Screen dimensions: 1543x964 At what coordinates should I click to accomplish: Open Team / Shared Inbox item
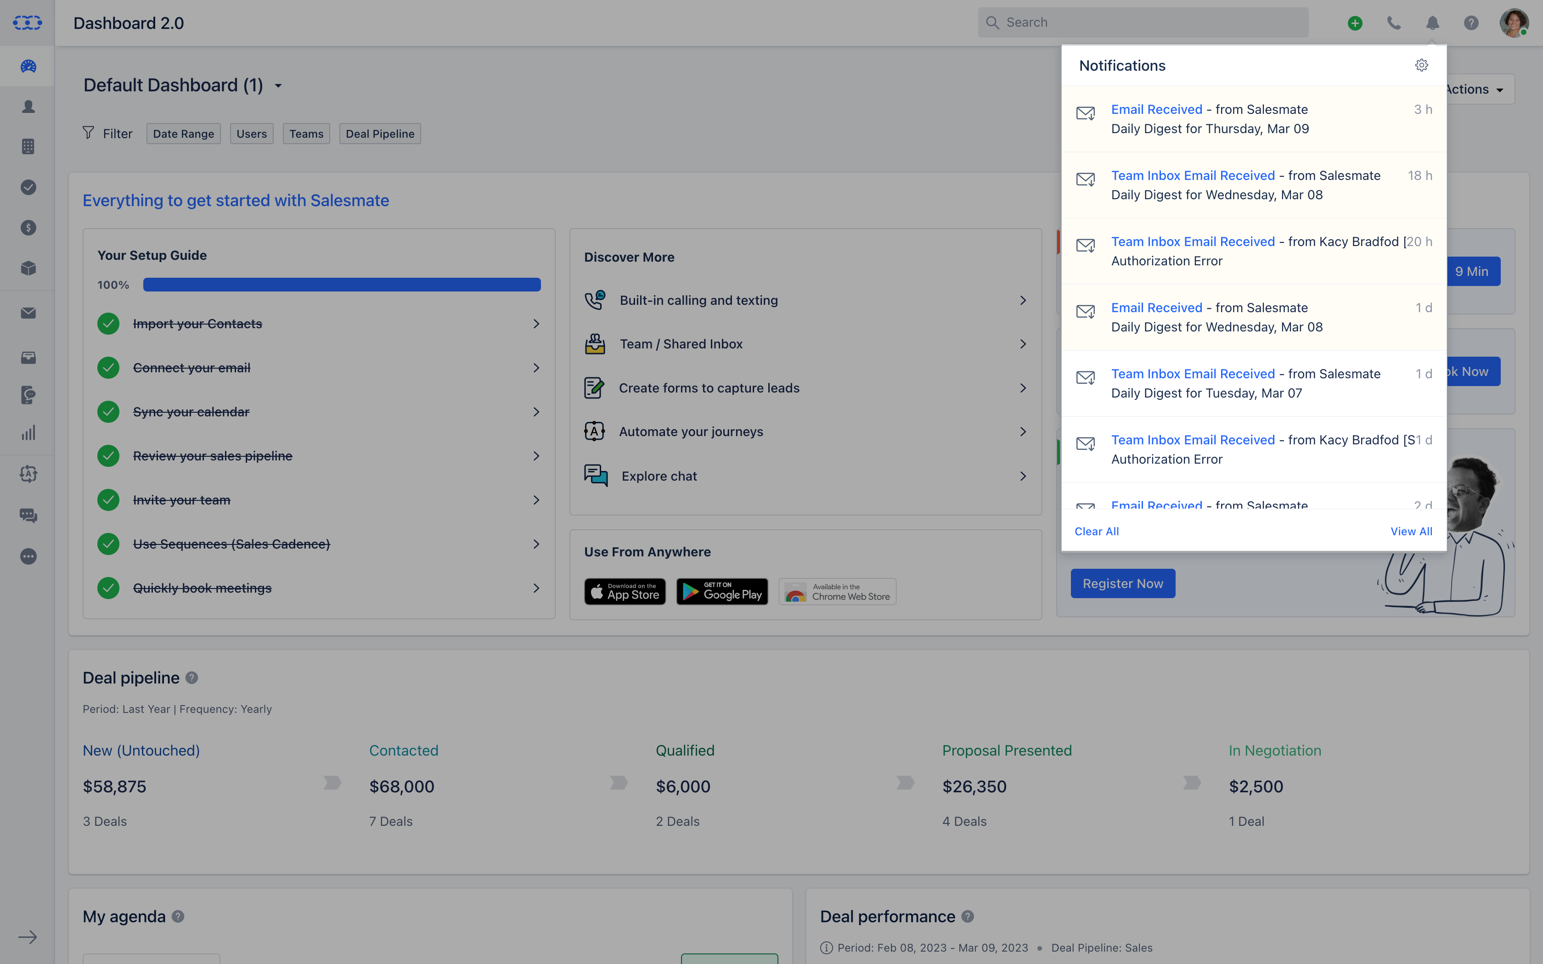(x=806, y=344)
